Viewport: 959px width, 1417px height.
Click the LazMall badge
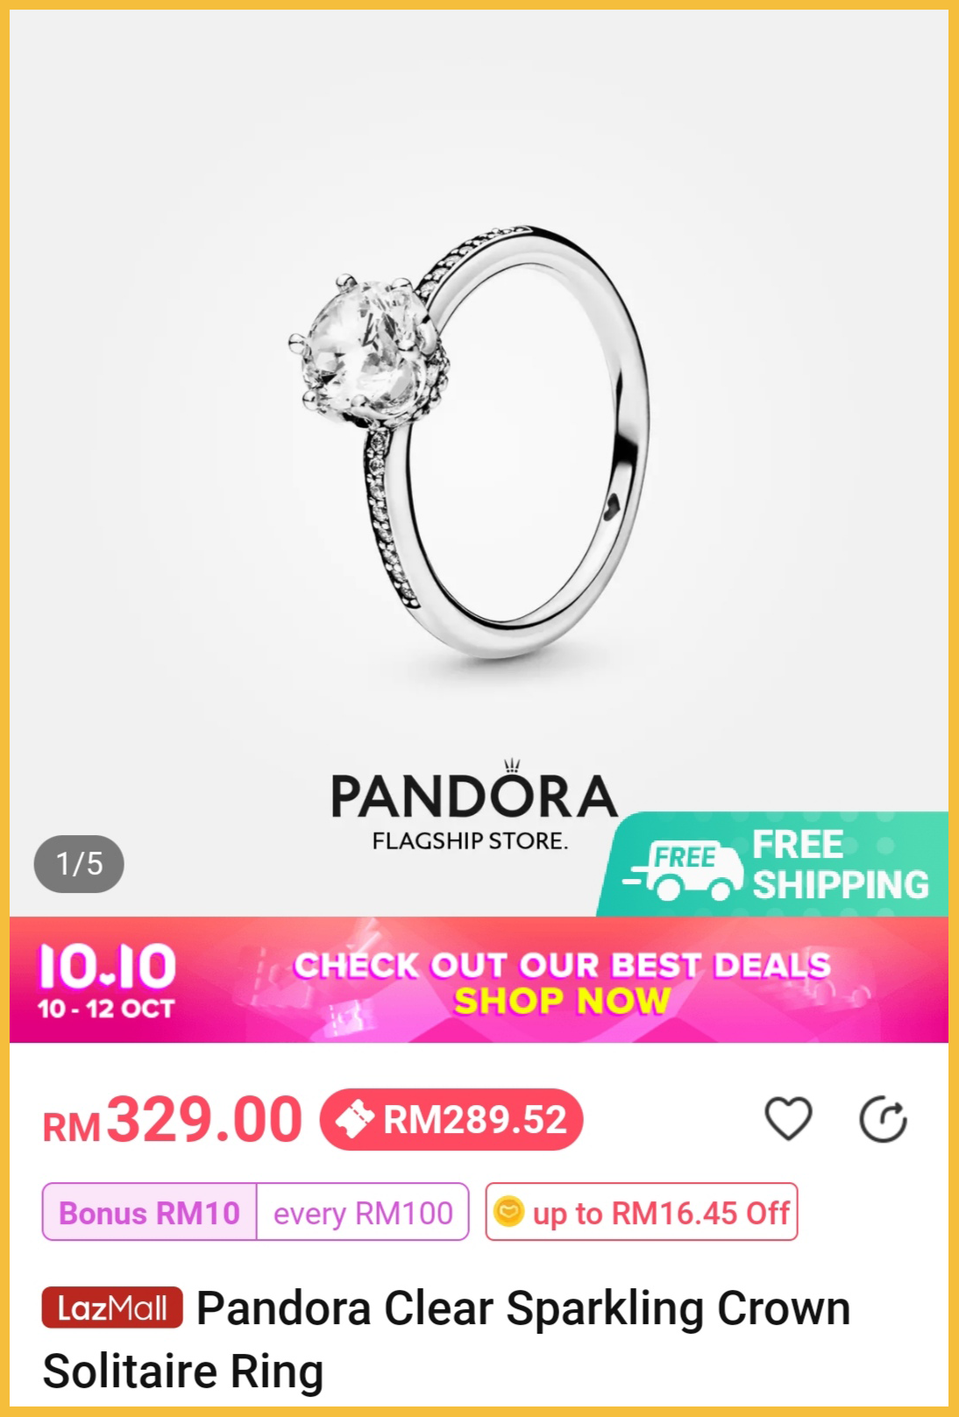pyautogui.click(x=112, y=1307)
